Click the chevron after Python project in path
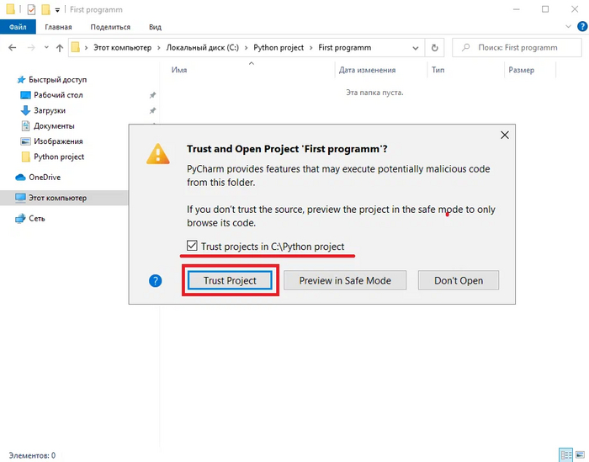 pos(311,48)
